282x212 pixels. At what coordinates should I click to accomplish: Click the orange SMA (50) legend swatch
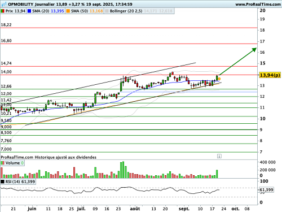(x=68, y=11)
